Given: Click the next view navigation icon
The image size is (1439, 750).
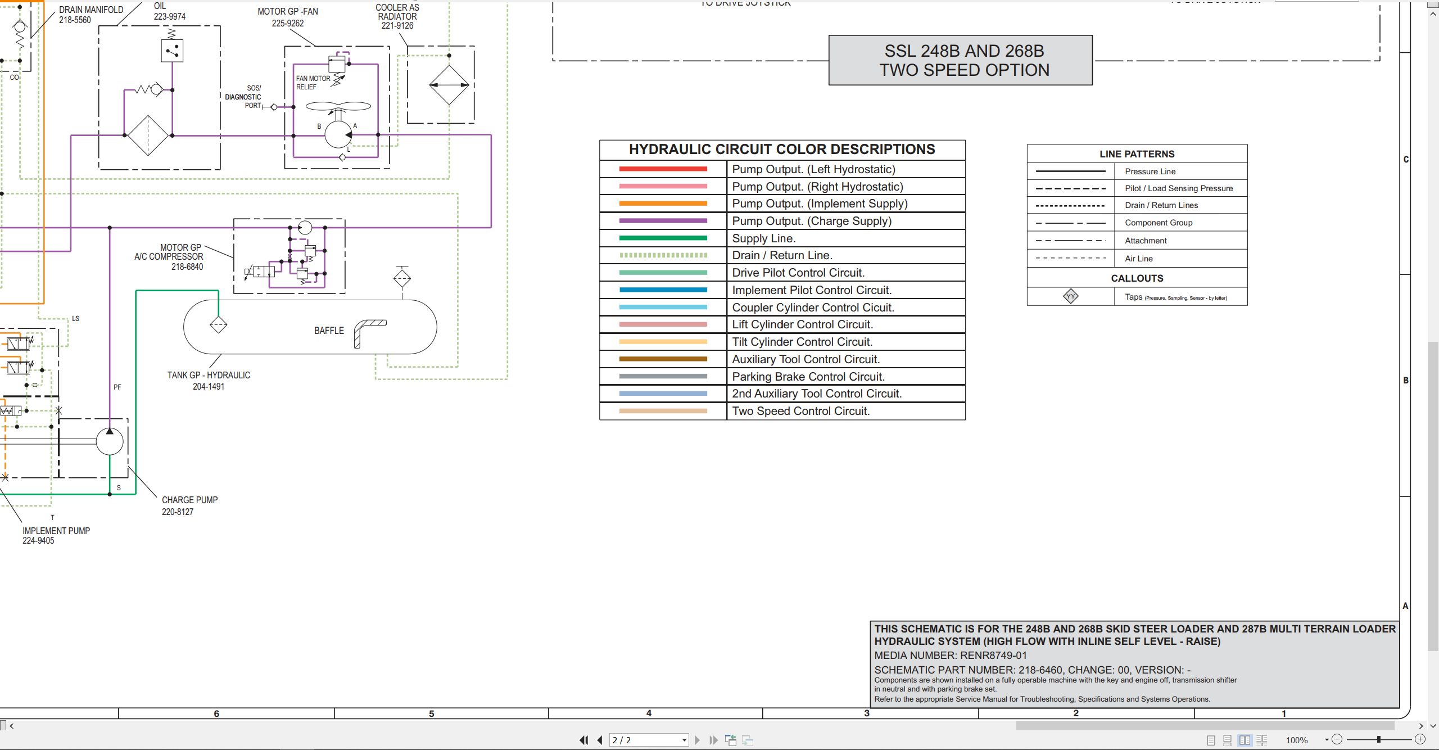Looking at the screenshot, I should coord(748,740).
